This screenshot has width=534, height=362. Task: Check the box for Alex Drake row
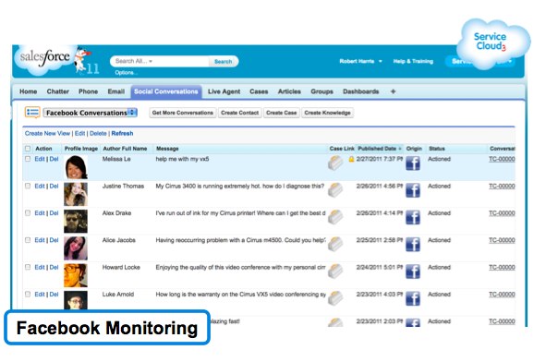coord(28,212)
